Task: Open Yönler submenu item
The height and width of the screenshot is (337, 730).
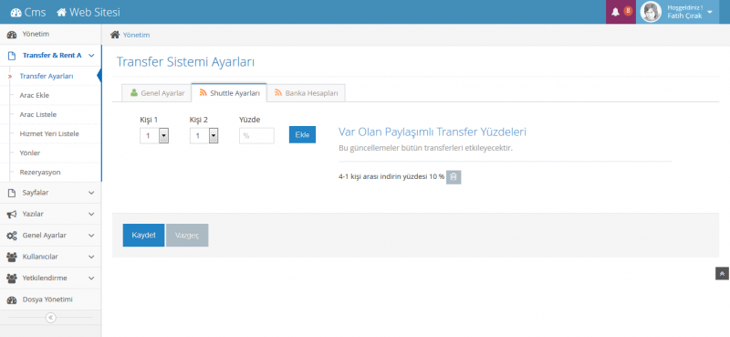Action: point(30,153)
